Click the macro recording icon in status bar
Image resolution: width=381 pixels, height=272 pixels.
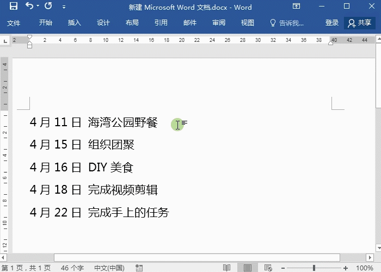click(x=139, y=268)
